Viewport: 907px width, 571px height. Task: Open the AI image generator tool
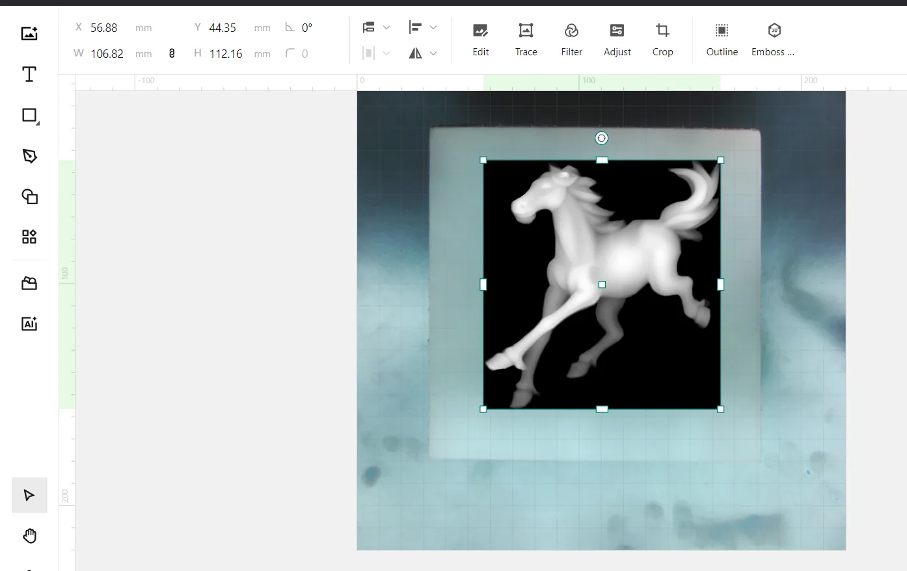[29, 324]
